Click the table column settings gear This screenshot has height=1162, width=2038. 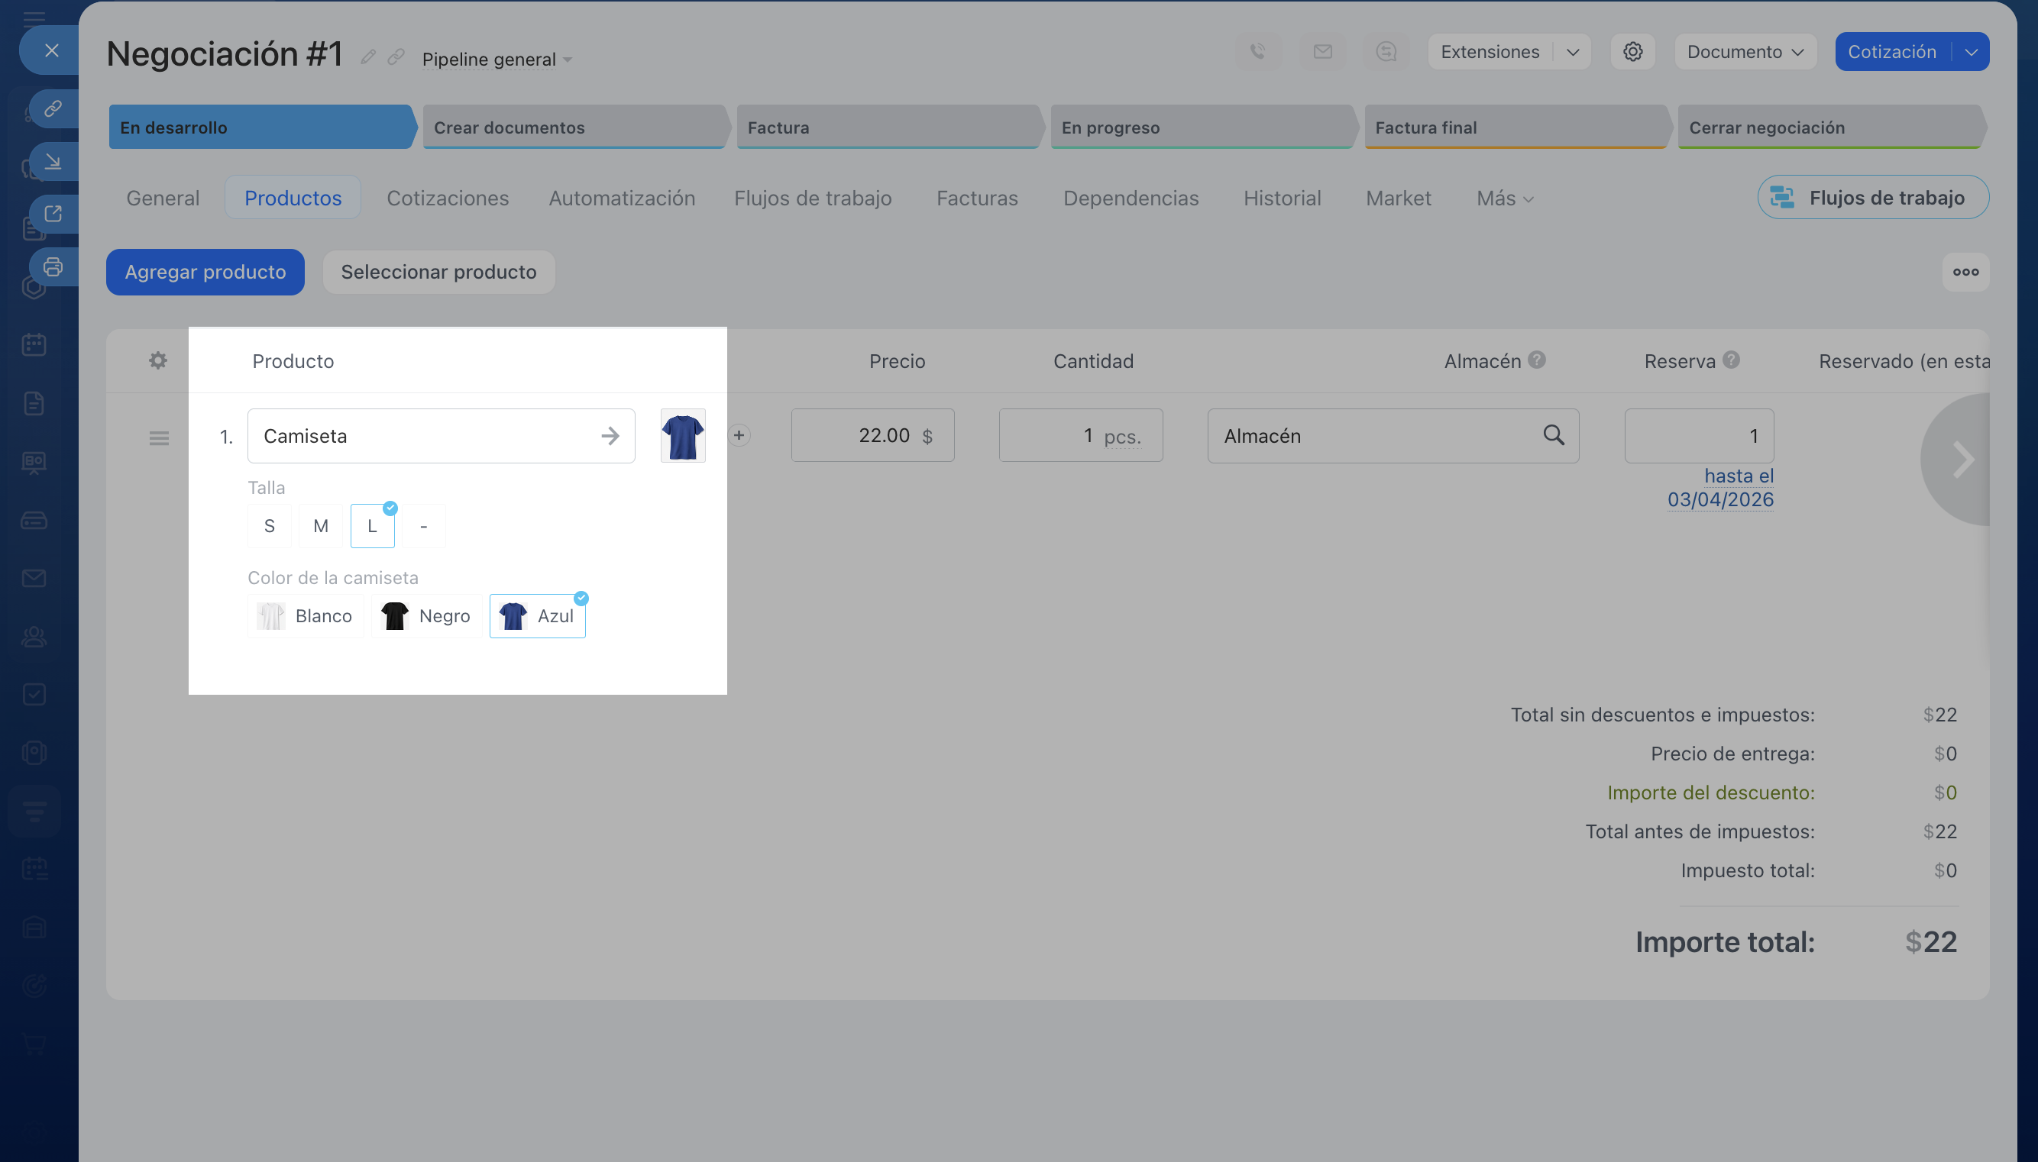point(158,360)
